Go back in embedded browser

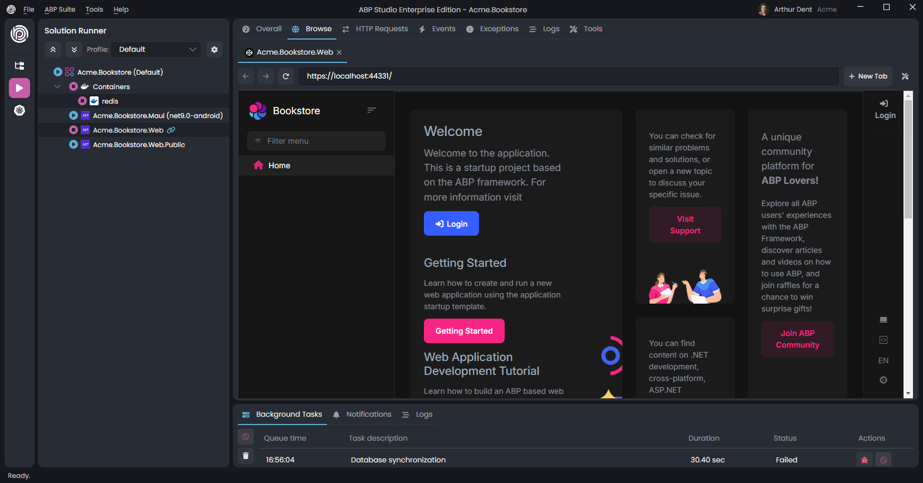[x=246, y=76]
